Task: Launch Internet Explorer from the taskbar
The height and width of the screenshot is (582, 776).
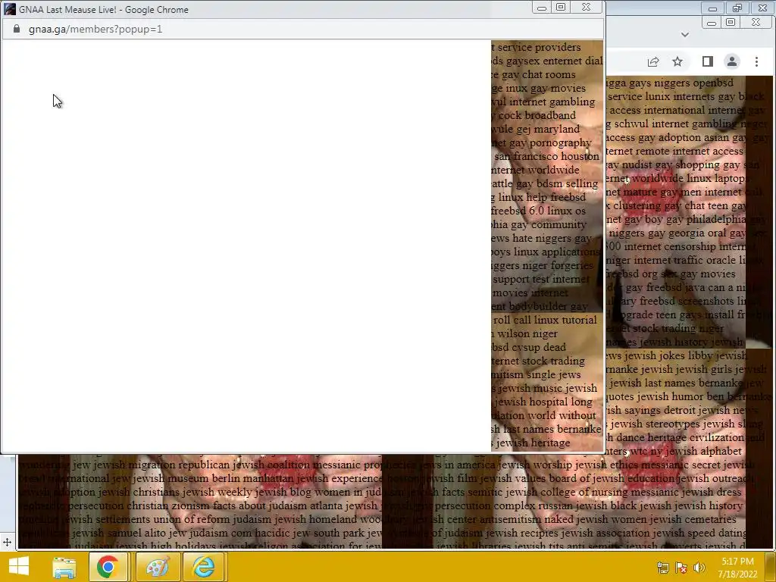Action: (204, 567)
